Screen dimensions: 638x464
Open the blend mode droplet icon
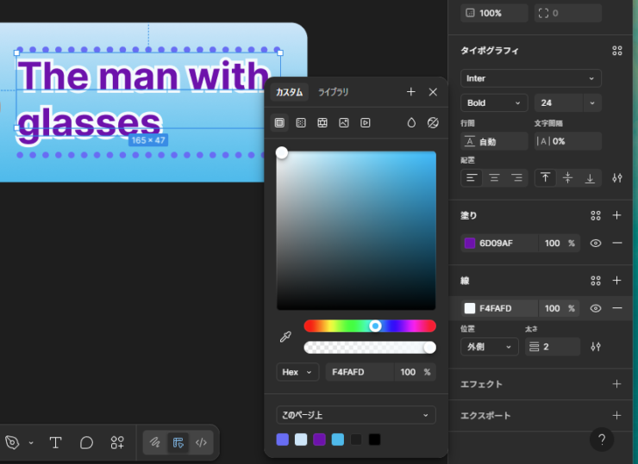411,123
